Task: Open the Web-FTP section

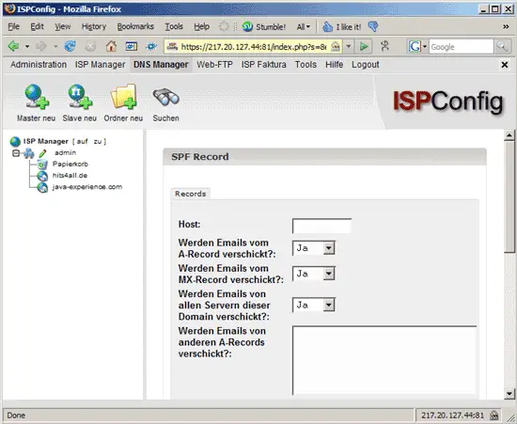Action: pos(214,65)
